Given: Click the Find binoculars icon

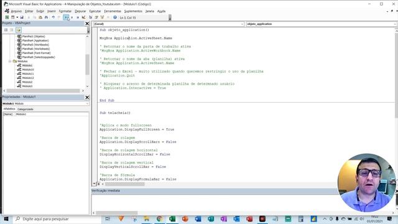Looking at the screenshot, I should 46,17.
